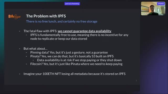Click the "But what about..." bullet
The width and height of the screenshot is (168, 94).
point(35,49)
